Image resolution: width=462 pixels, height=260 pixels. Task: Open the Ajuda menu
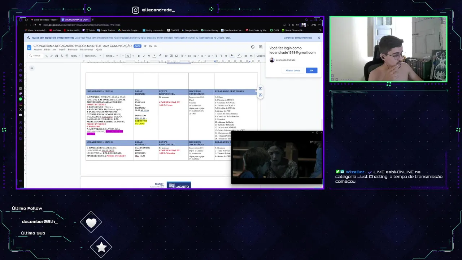(x=99, y=49)
